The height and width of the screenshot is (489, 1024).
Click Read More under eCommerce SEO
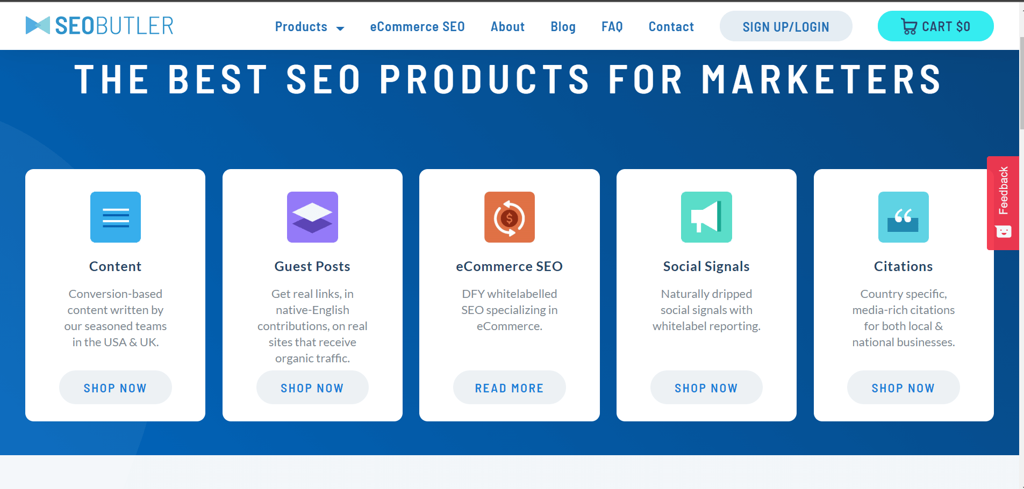tap(509, 388)
